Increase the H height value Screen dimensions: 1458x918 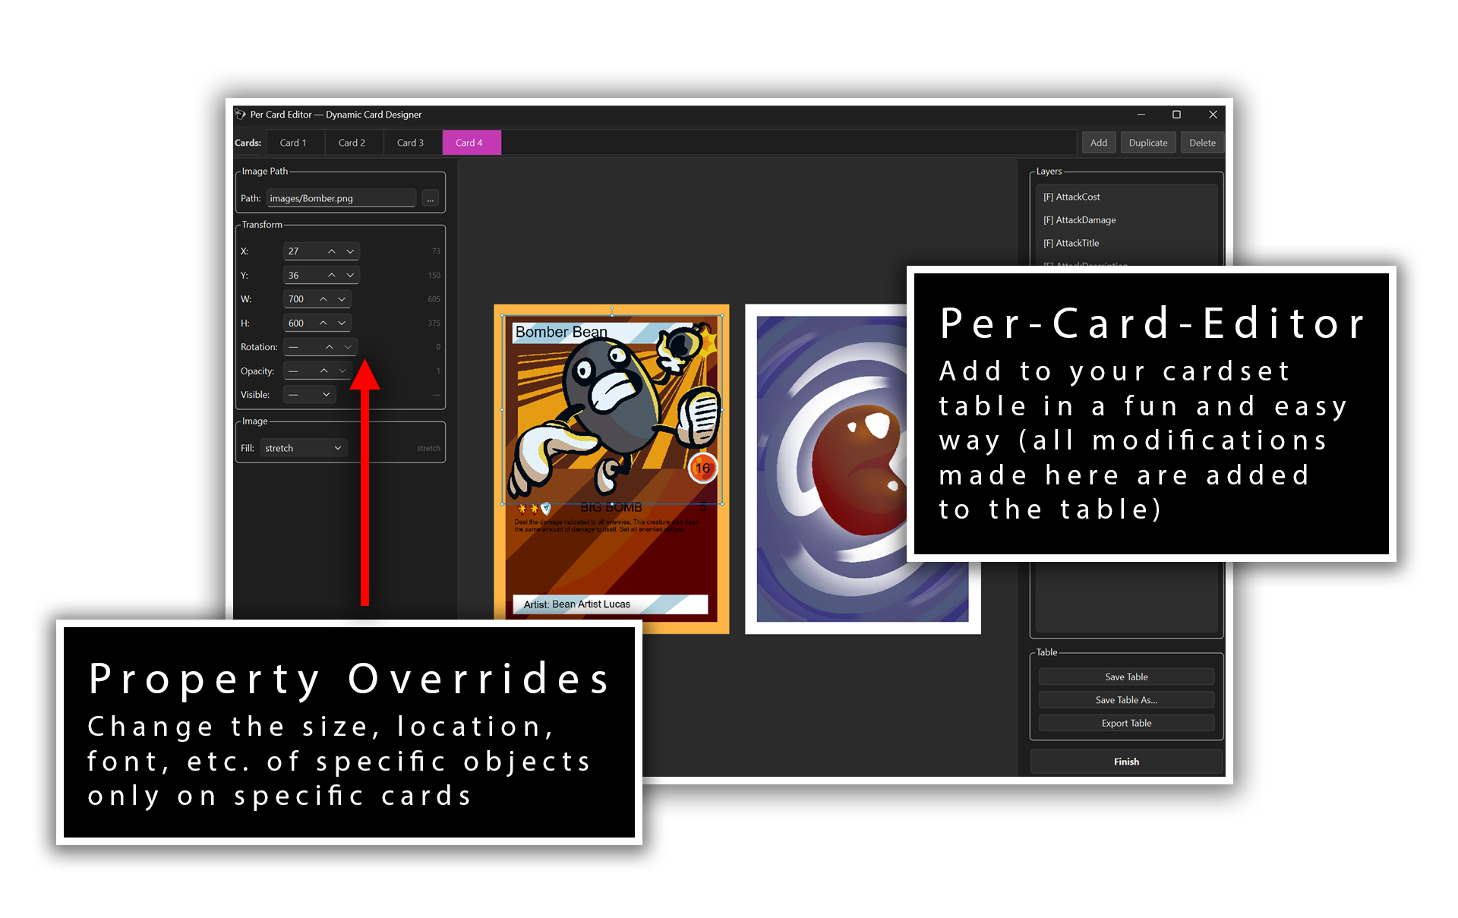point(323,323)
